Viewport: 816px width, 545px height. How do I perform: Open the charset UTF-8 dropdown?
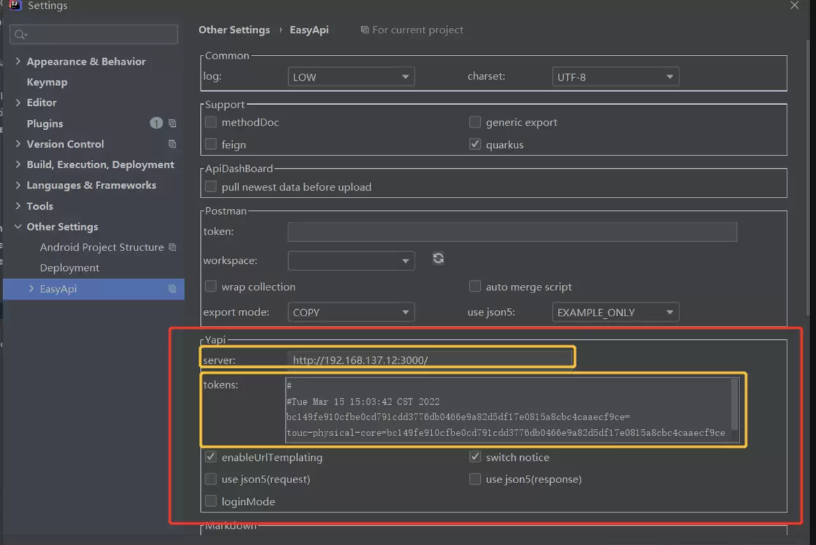[x=615, y=77]
